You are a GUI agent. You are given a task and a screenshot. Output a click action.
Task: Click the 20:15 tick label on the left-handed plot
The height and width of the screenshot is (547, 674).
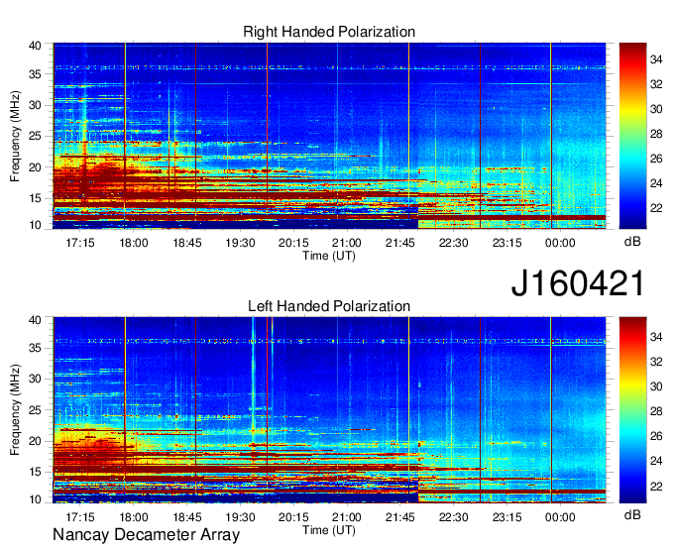coord(293,517)
